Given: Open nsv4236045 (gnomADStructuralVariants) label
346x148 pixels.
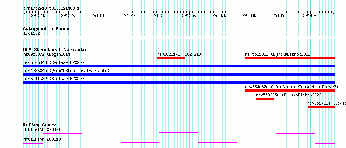Looking at the screenshot, I should [x=66, y=71].
